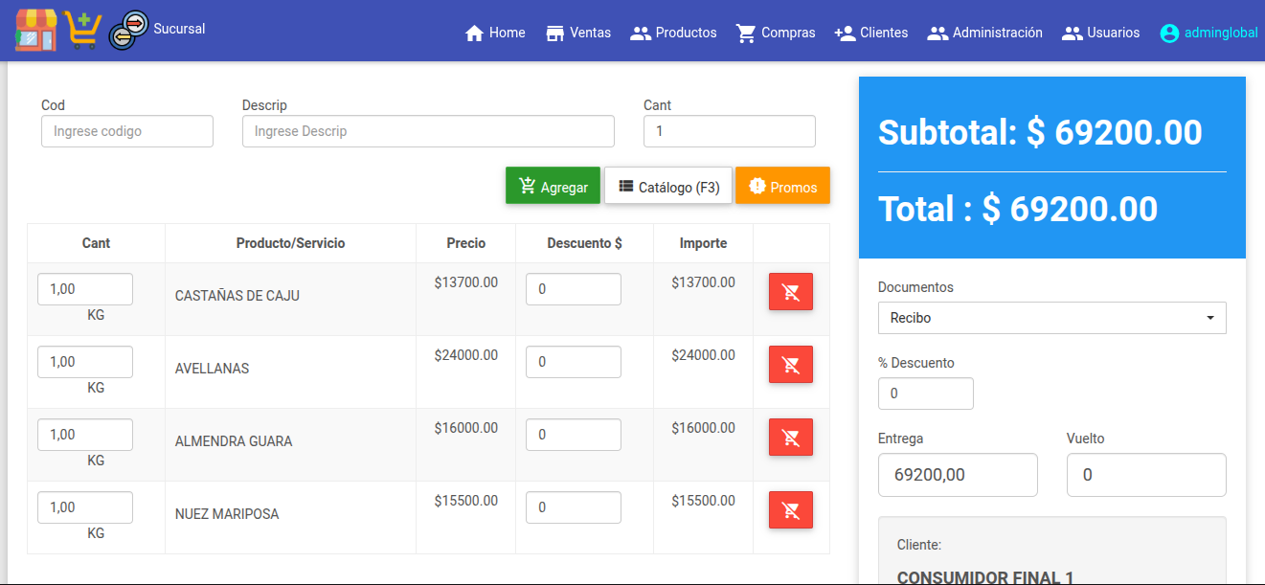Edit the AVELLANAS discount field
1265x585 pixels.
click(x=573, y=362)
